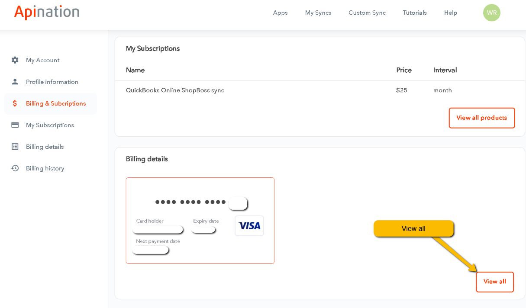
Task: Click the Profile information person icon
Action: pyautogui.click(x=15, y=82)
